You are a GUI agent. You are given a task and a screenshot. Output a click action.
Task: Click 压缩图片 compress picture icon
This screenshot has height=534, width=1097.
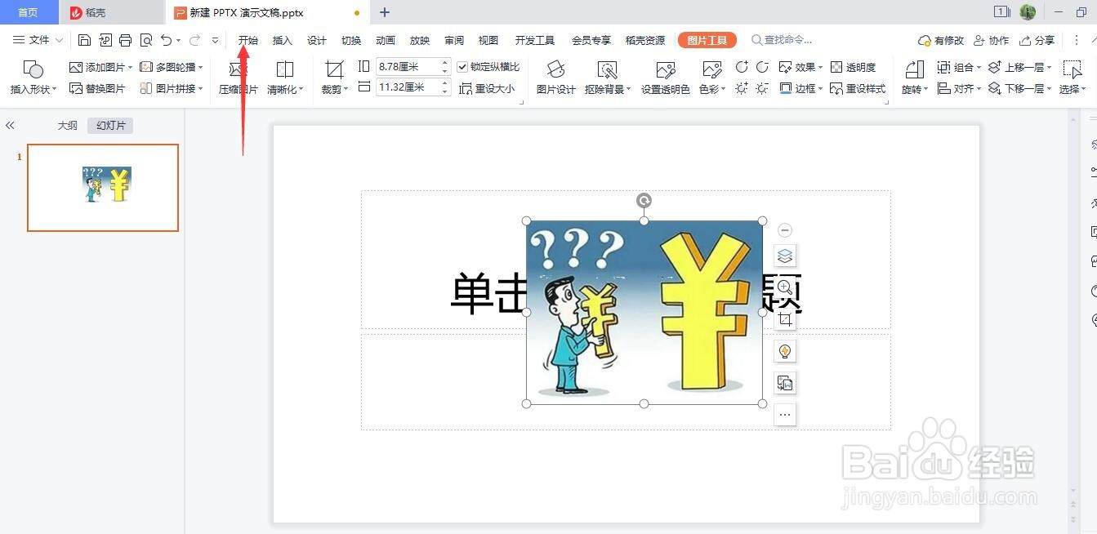(x=238, y=78)
